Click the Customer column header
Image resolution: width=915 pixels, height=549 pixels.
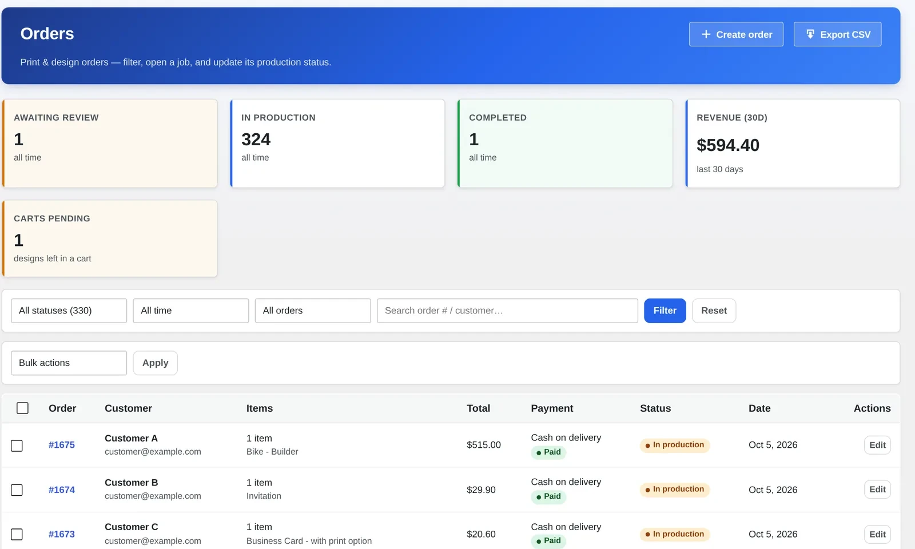click(128, 408)
